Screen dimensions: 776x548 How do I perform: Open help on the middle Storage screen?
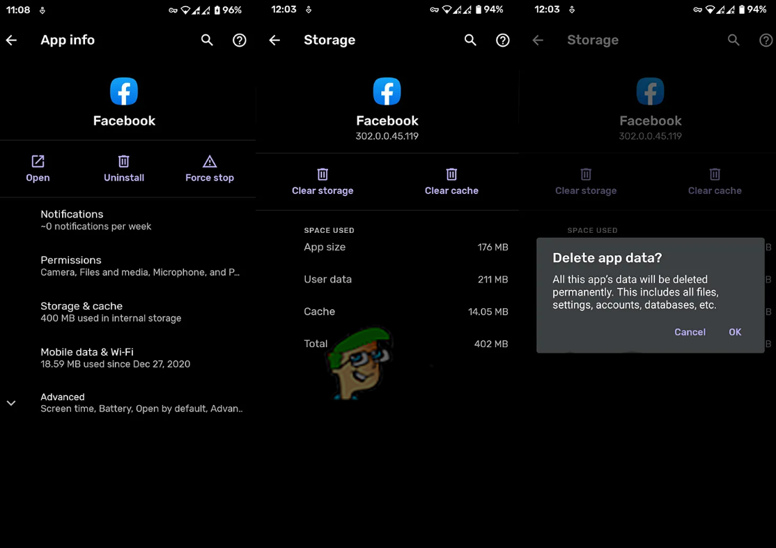[x=503, y=40]
